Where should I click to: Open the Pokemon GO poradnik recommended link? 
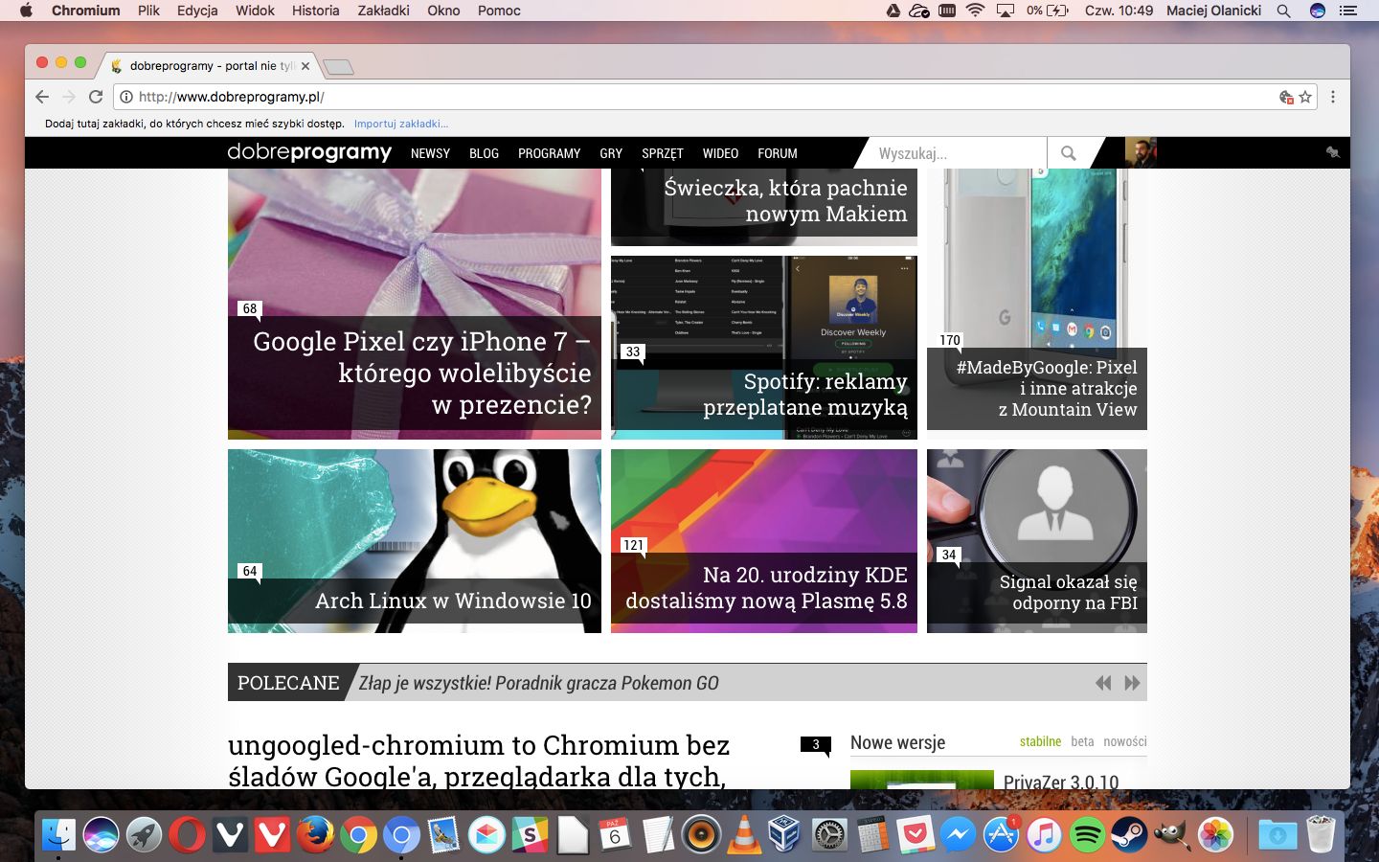click(x=538, y=683)
